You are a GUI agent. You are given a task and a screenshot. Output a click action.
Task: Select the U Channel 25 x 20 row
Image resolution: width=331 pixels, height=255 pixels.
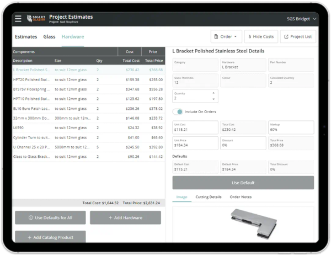coord(88,147)
